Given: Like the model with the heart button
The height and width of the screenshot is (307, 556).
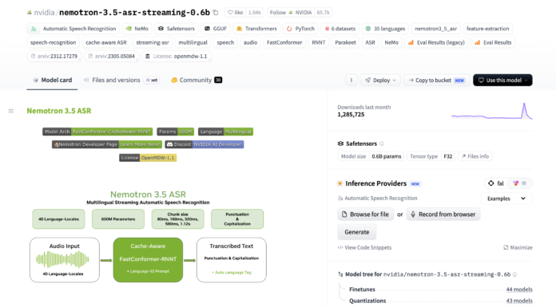Looking at the screenshot, I should point(235,13).
